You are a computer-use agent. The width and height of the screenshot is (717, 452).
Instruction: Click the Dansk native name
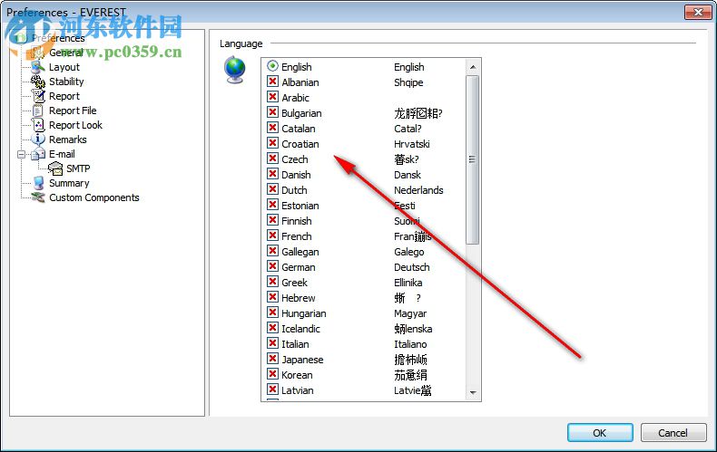(x=408, y=175)
